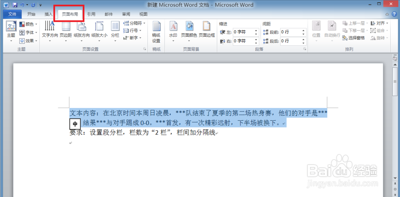Screen dimensions: 400x197
Task: Click Next Page double-arrow button
Action: pyautogui.click(x=395, y=195)
